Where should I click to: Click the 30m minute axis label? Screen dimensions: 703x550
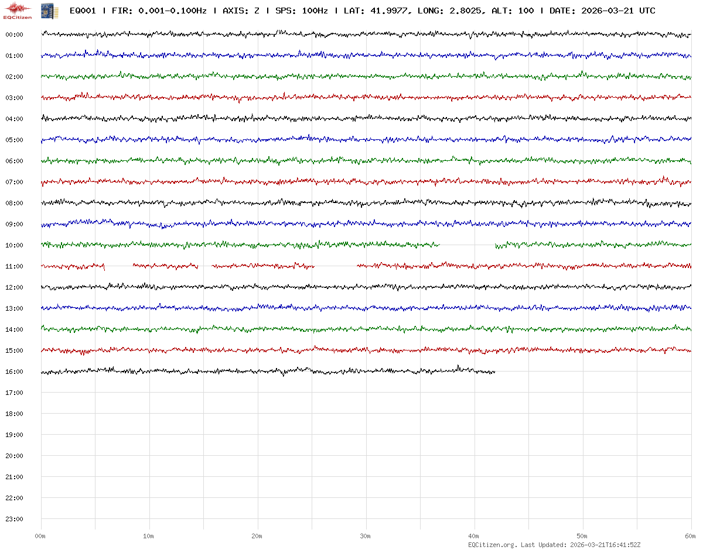click(365, 536)
